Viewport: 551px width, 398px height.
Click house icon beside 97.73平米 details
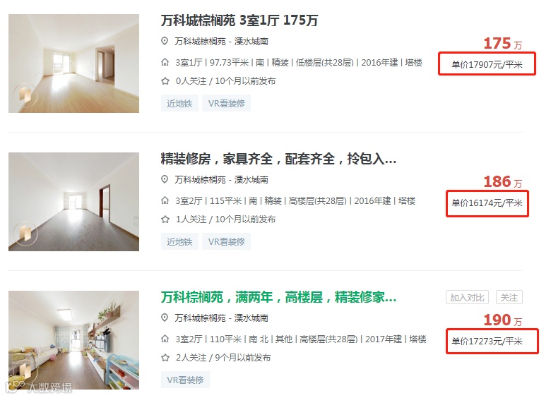coord(165,63)
